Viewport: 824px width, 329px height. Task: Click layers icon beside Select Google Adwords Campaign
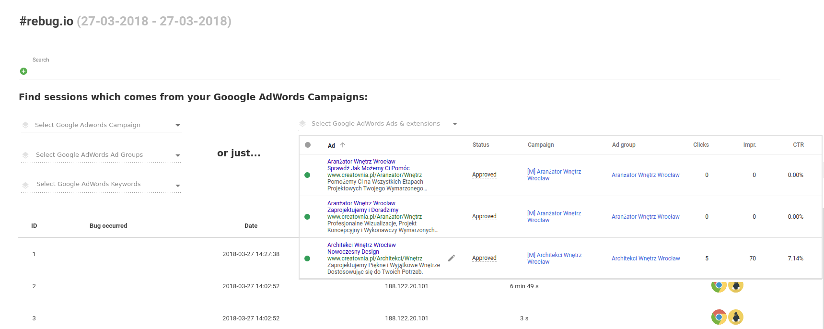25,125
